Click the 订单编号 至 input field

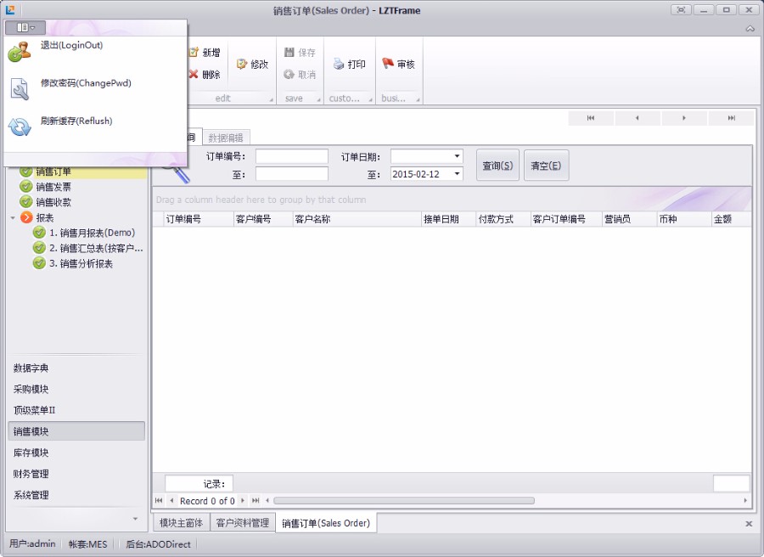pyautogui.click(x=292, y=174)
